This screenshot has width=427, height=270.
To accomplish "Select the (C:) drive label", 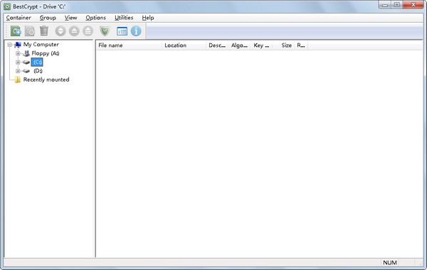I will coord(37,63).
